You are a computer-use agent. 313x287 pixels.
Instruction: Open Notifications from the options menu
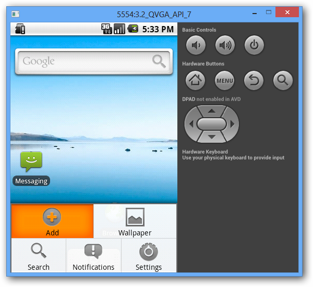click(93, 256)
